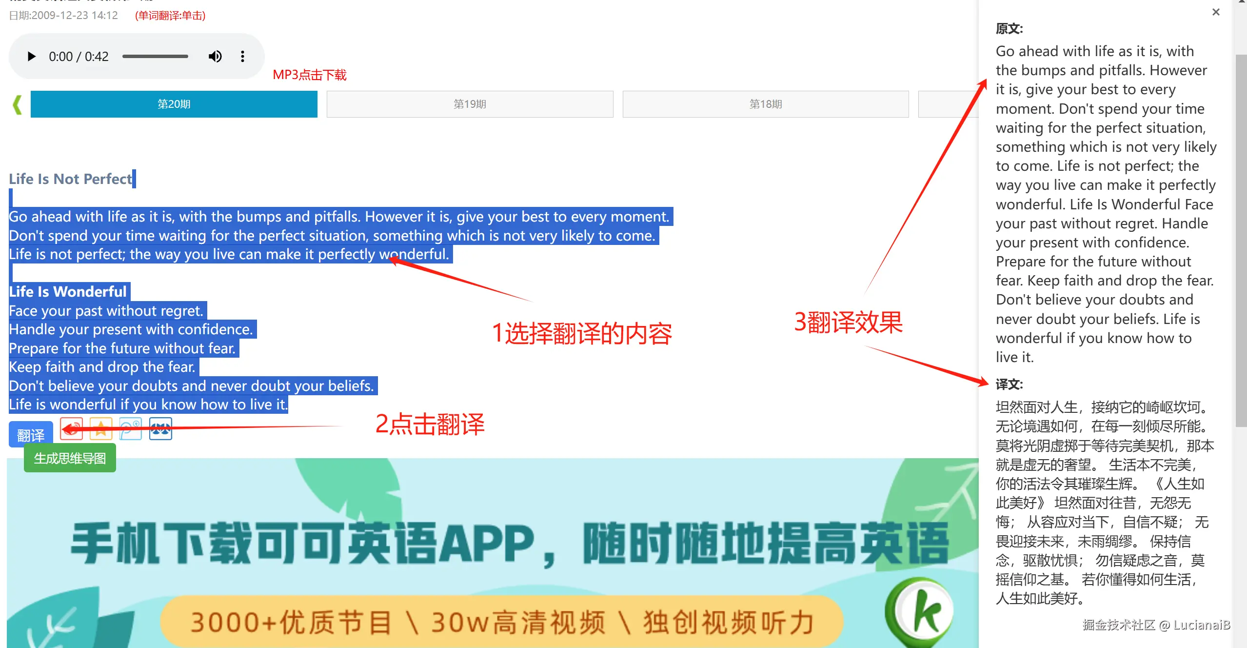
Task: Switch to the 第19期 tab
Action: click(x=469, y=104)
